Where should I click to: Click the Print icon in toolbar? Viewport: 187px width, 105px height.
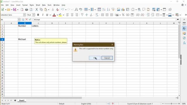pyautogui.click(x=27, y=10)
